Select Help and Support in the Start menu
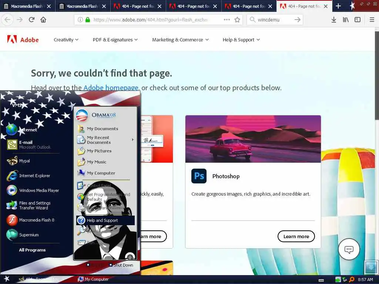The width and height of the screenshot is (379, 284). pyautogui.click(x=105, y=220)
